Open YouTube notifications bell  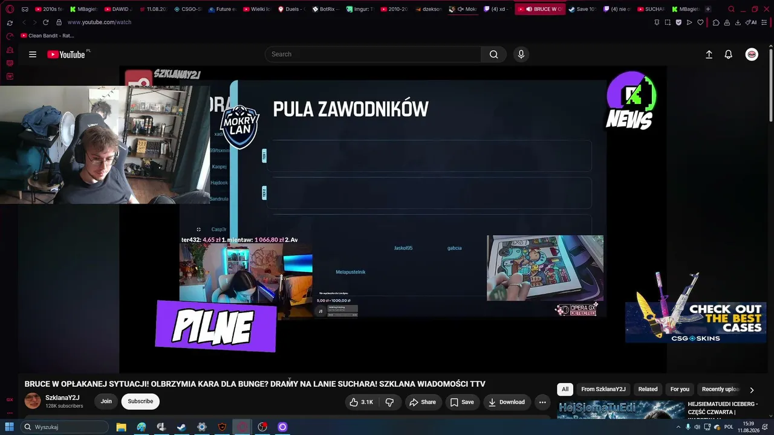[x=729, y=54]
